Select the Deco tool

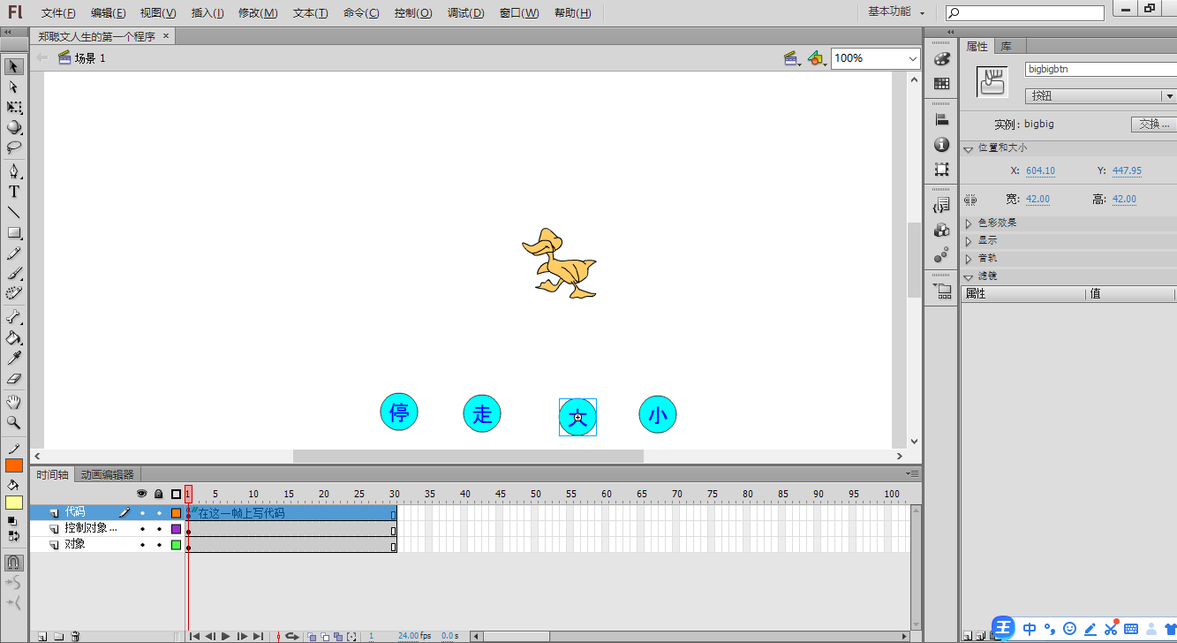[14, 293]
